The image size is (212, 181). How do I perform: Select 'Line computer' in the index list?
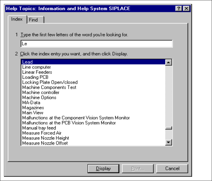[93, 67]
